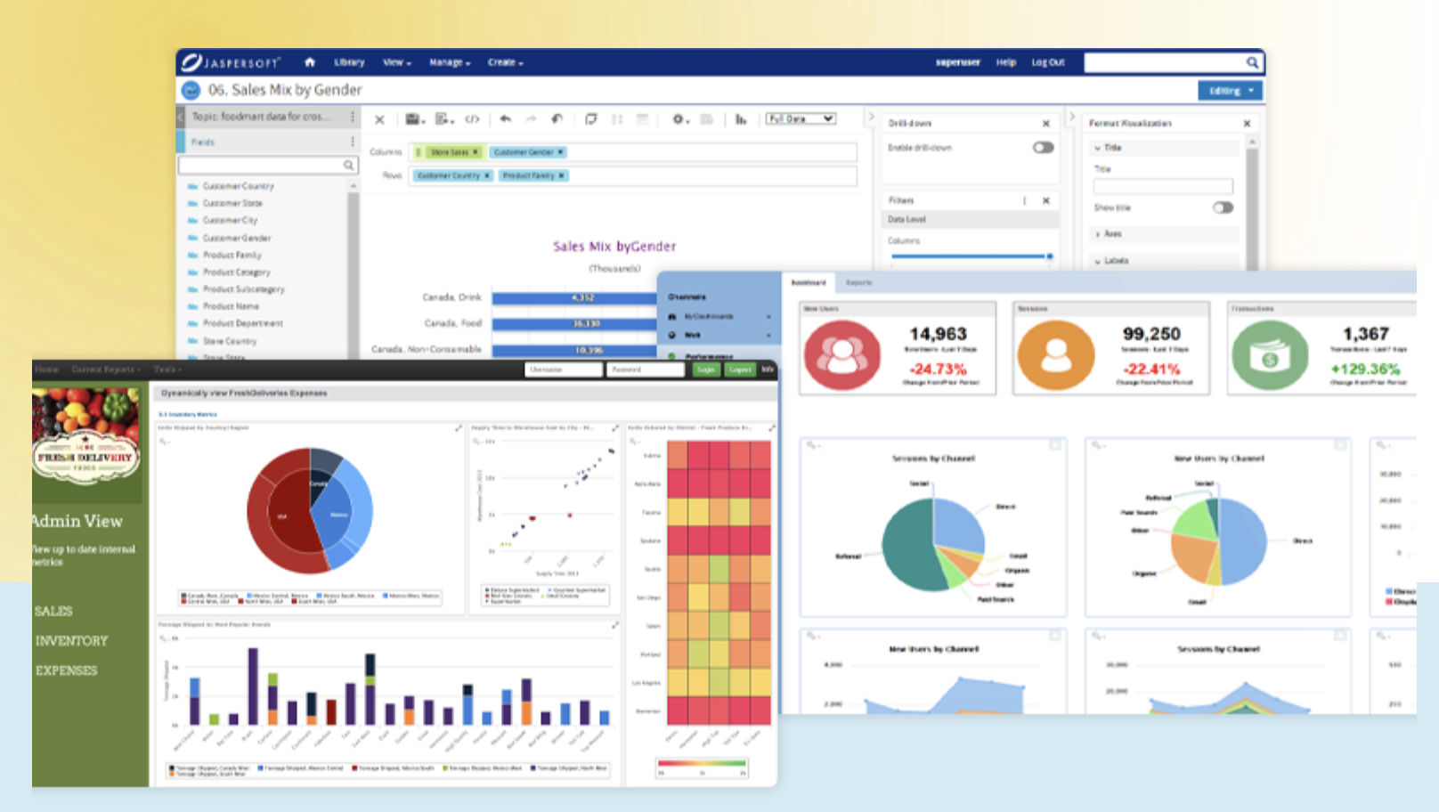
Task: Open the Full Data combo box
Action: coord(801,118)
